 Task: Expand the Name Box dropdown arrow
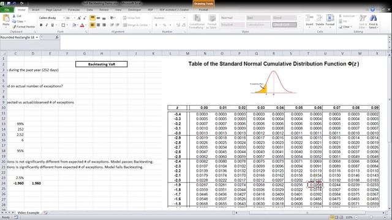pos(37,37)
